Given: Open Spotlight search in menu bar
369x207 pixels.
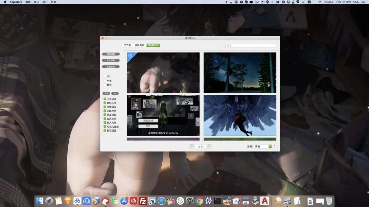Looking at the screenshot, I should click(303, 2).
